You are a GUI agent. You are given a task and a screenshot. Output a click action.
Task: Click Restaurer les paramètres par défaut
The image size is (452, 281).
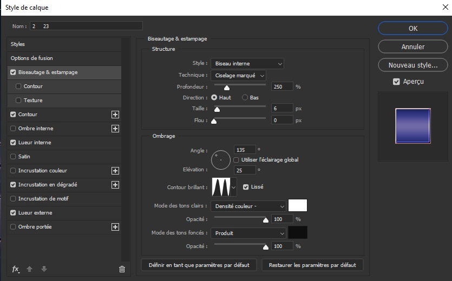click(x=312, y=265)
